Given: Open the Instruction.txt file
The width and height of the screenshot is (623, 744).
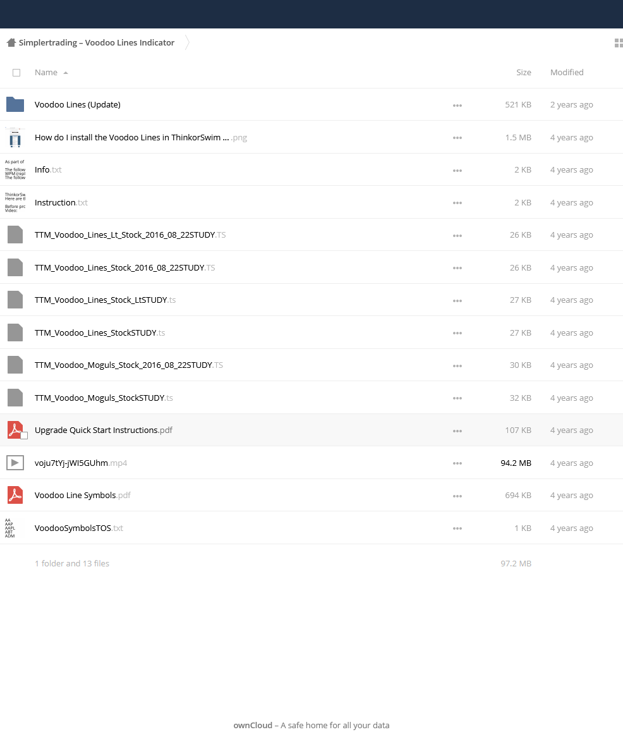Looking at the screenshot, I should coord(61,202).
